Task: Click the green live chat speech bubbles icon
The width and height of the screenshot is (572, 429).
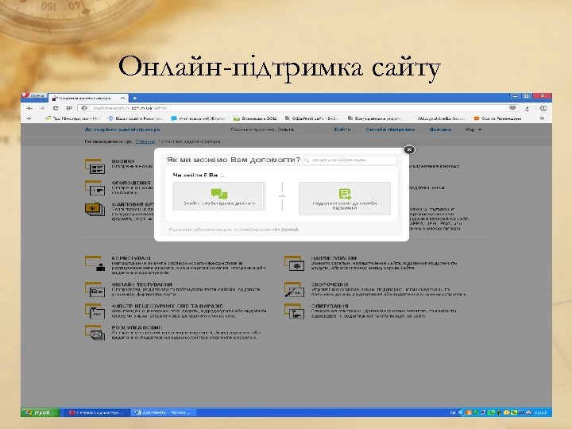Action: point(219,193)
